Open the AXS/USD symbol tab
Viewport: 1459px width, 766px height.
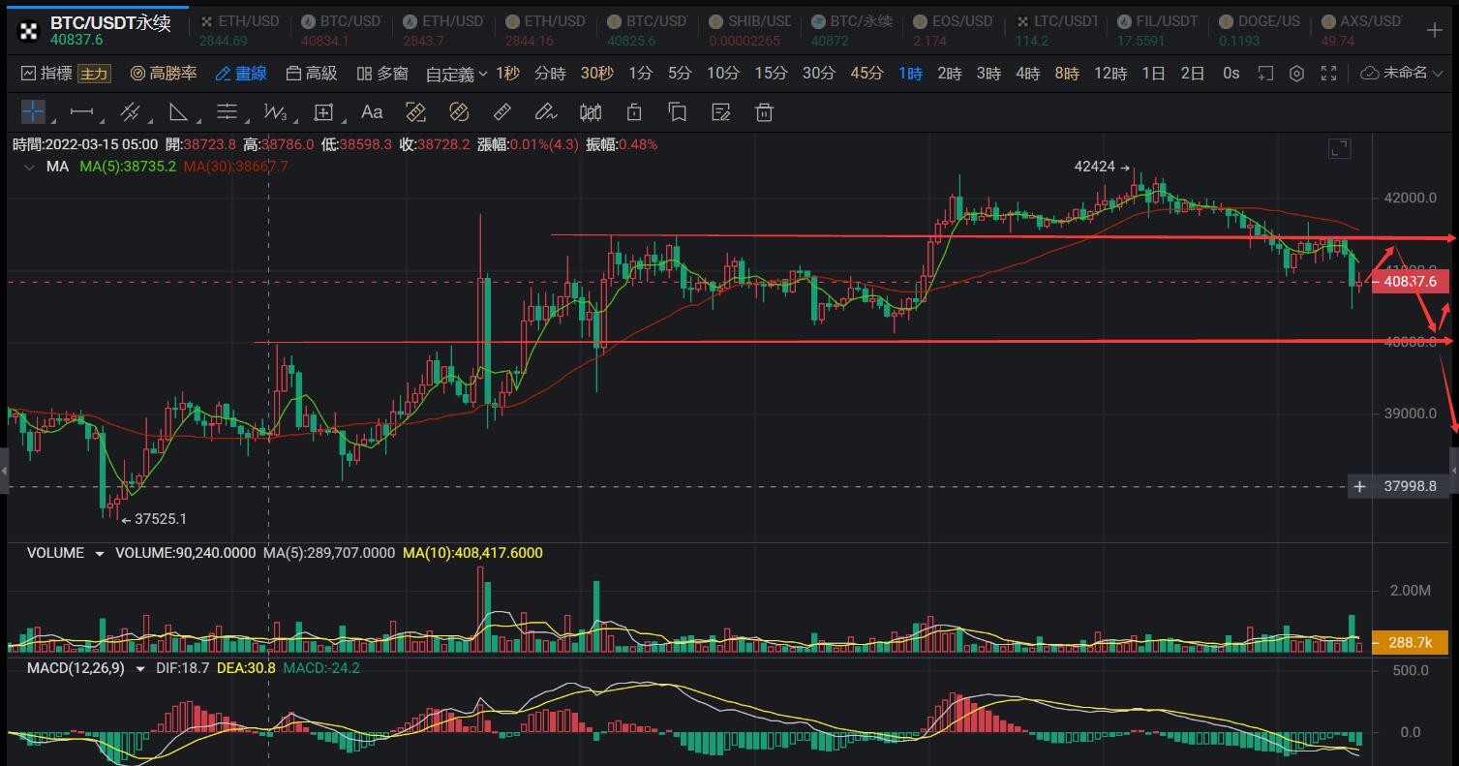coord(1360,30)
